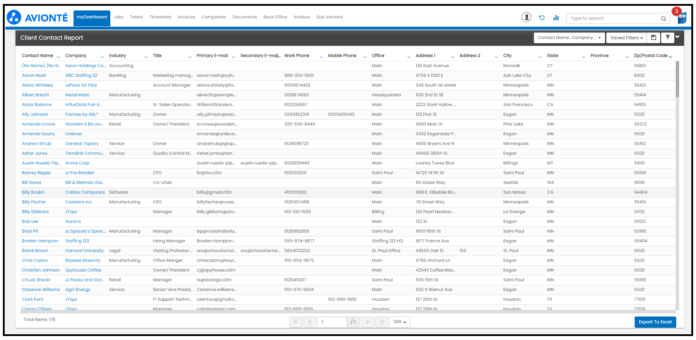Image resolution: width=696 pixels, height=340 pixels.
Task: Open the Bill Gates contact link
Action: (x=32, y=182)
